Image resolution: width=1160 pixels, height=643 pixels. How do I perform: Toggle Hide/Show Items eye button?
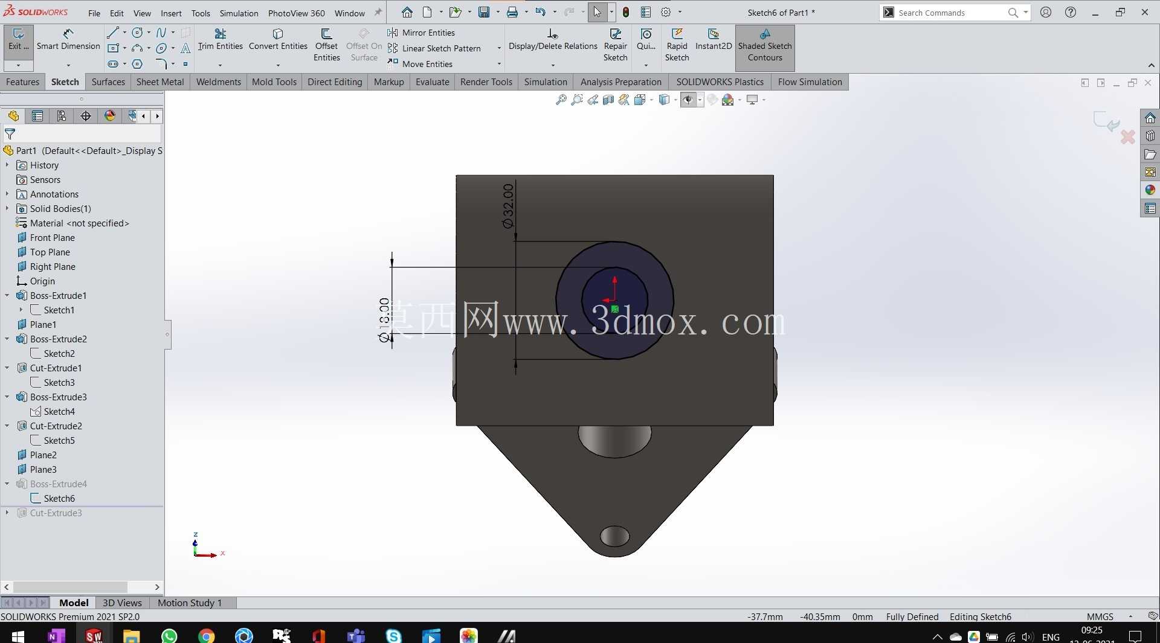click(688, 100)
